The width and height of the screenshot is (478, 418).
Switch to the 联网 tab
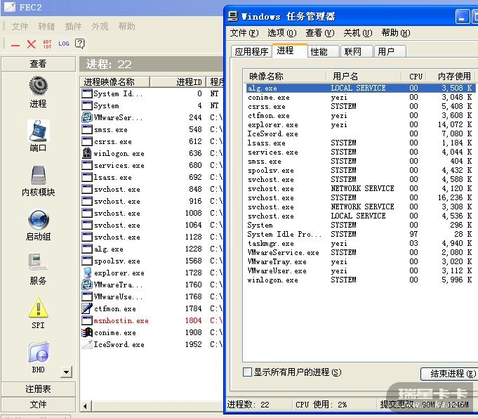pyautogui.click(x=357, y=51)
